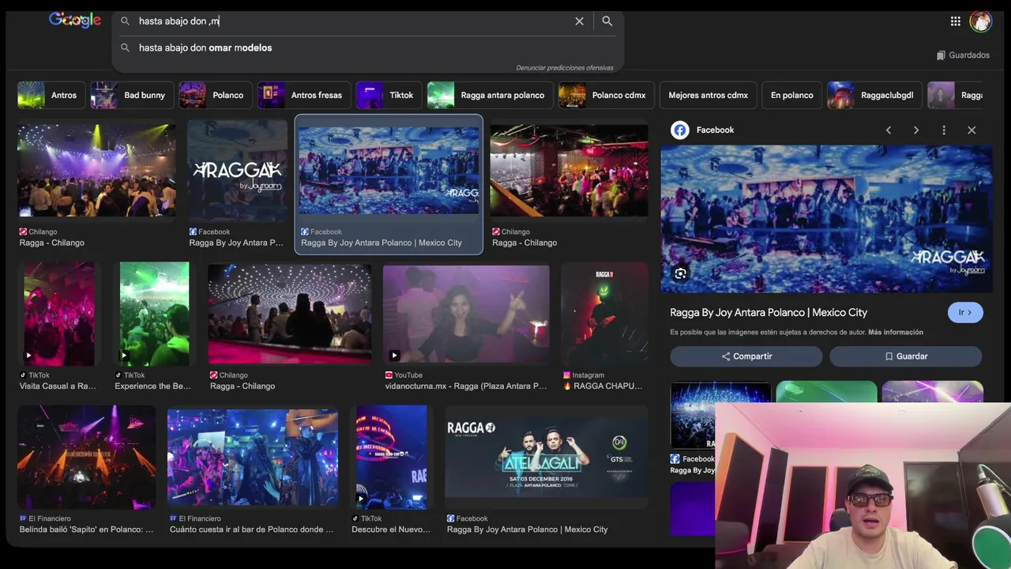
Task: Open the Google apps grid
Action: [x=956, y=21]
